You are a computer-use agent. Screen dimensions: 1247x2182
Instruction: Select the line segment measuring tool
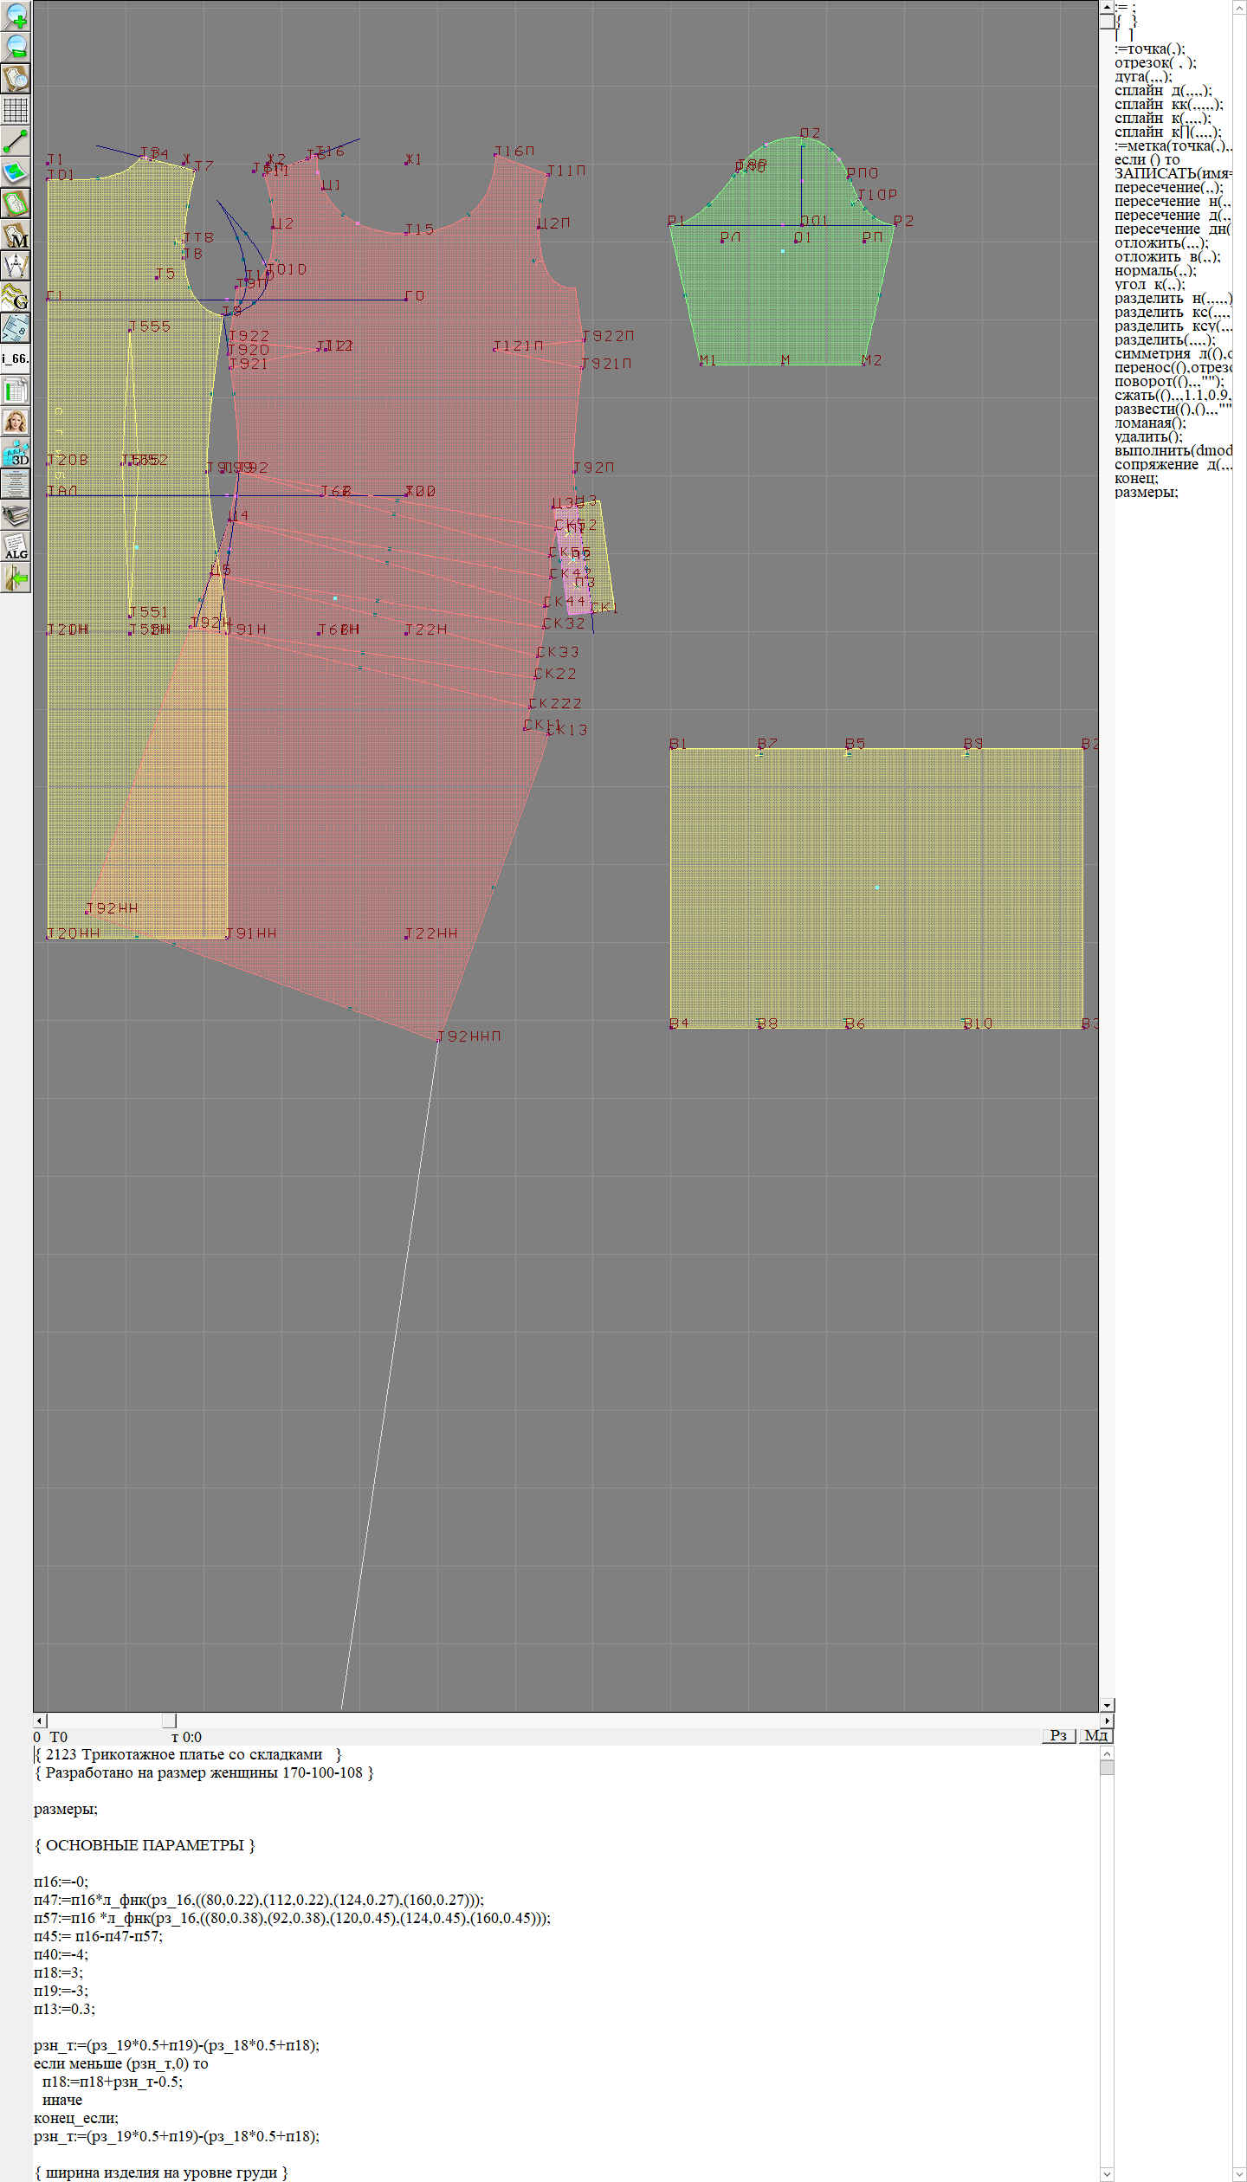coord(16,141)
